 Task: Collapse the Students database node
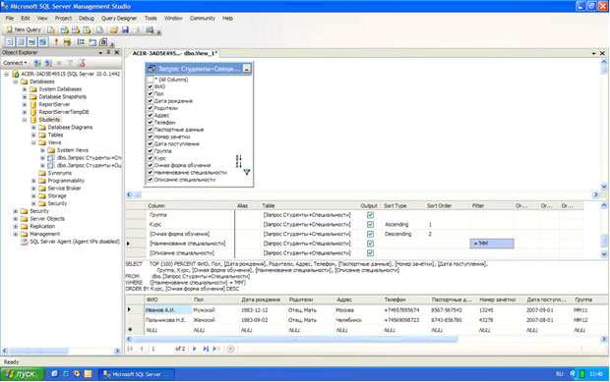pos(25,120)
